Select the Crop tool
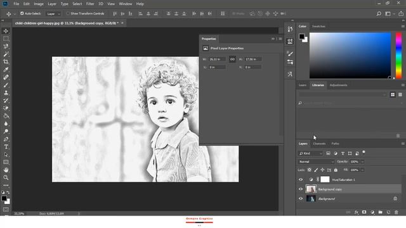 [x=6, y=62]
